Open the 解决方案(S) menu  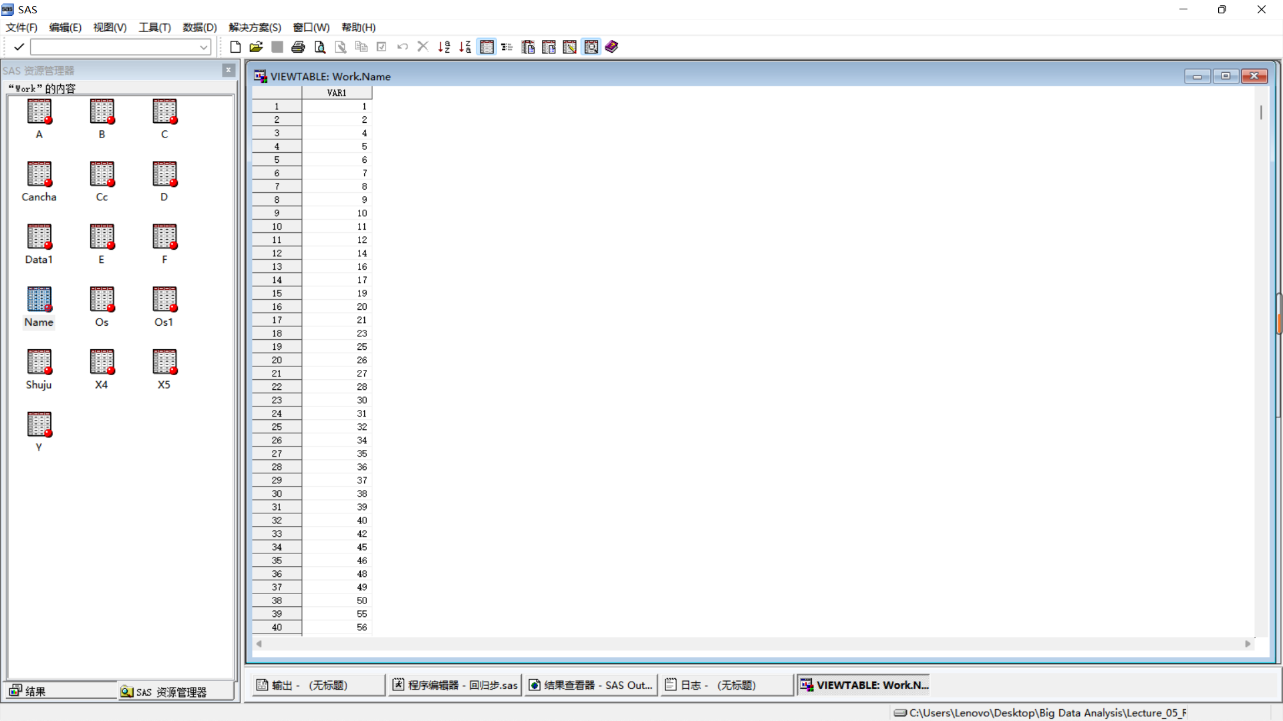(255, 27)
